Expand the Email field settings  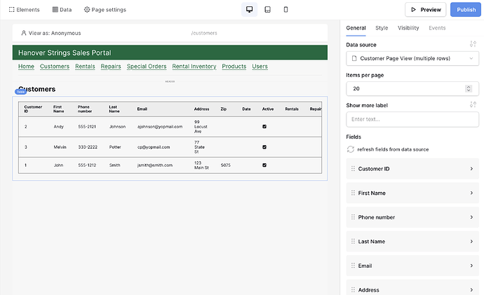[x=471, y=266]
